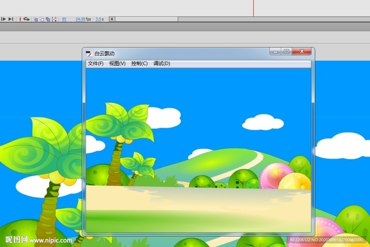Click the current frame value 85
The width and height of the screenshot is (370, 247).
pos(64,19)
